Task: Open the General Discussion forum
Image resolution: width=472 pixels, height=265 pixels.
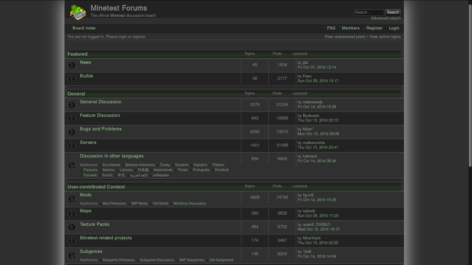Action: (x=101, y=102)
